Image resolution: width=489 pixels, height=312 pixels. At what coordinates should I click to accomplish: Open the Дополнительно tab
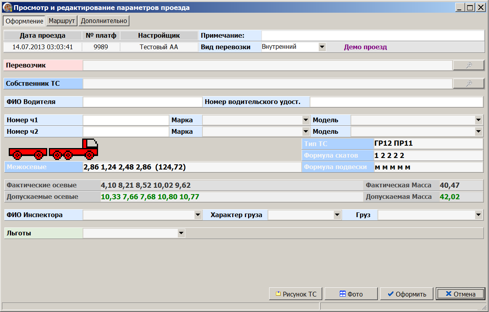(104, 21)
